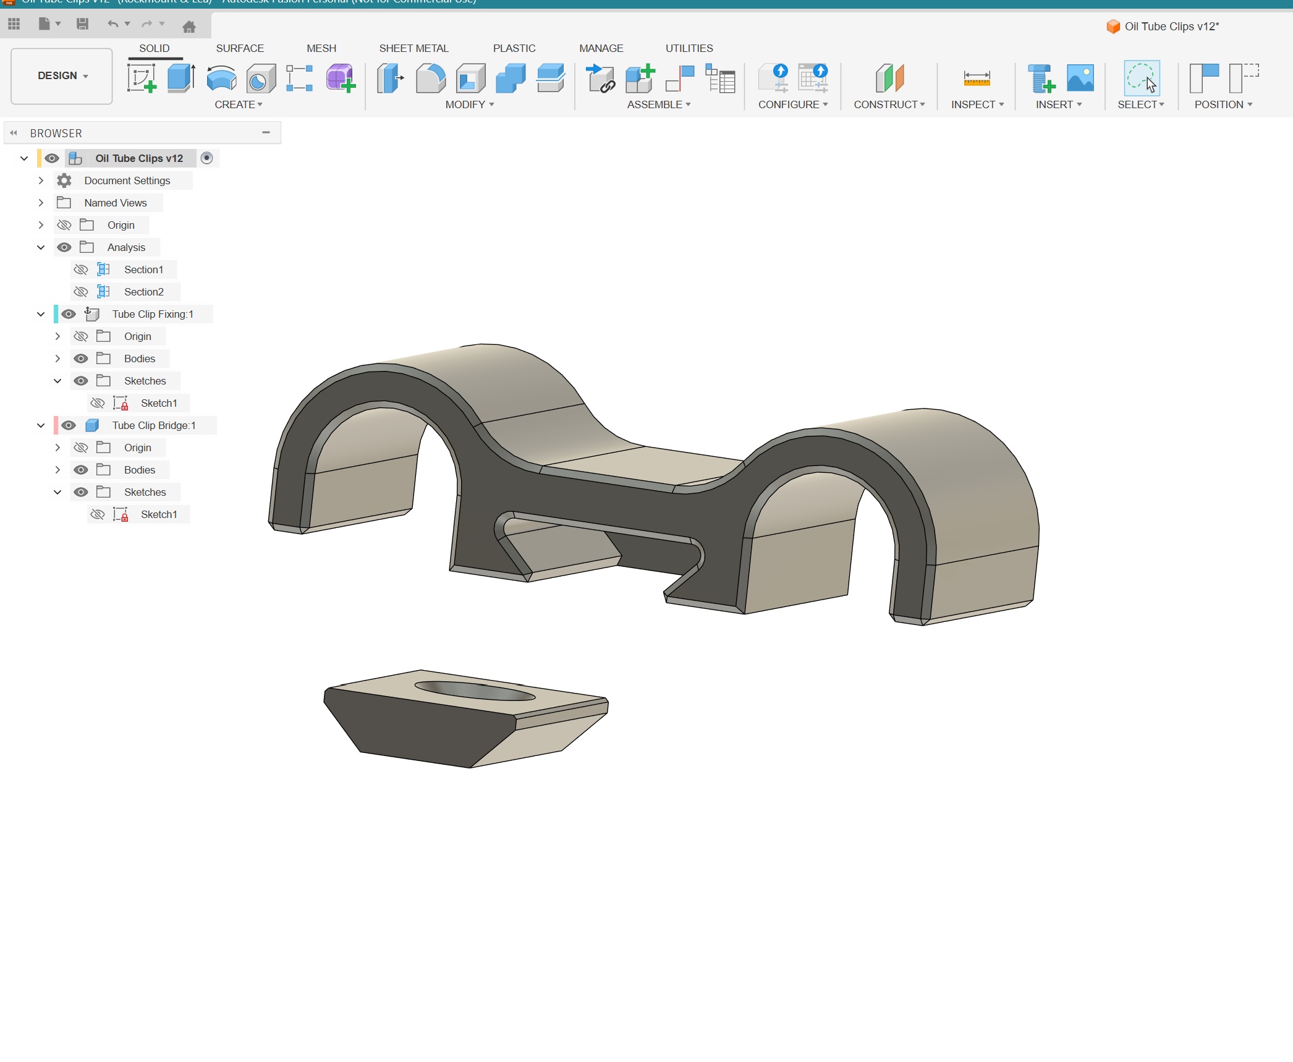
Task: Switch to the SHEET METAL tab
Action: point(413,48)
